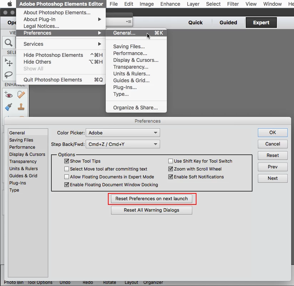Screen dimensions: 294x286
Task: Choose General... in the Preferences submenu
Action: click(x=136, y=33)
